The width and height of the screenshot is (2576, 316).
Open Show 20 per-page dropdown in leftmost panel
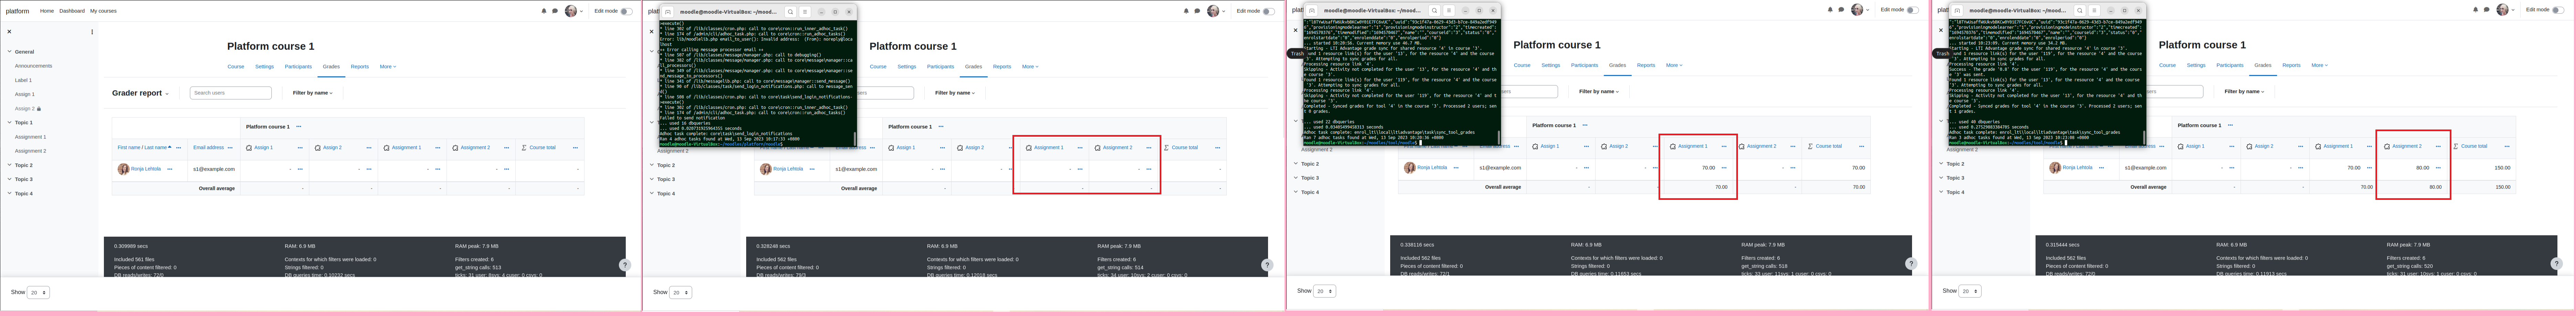coord(38,292)
